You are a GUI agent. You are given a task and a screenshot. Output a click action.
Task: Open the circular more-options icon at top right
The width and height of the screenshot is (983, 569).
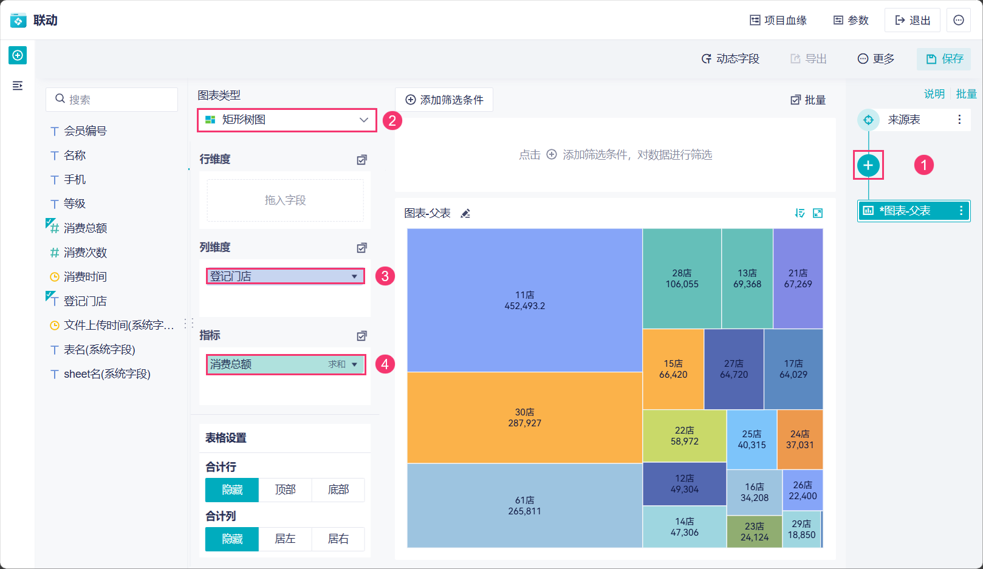coord(959,20)
